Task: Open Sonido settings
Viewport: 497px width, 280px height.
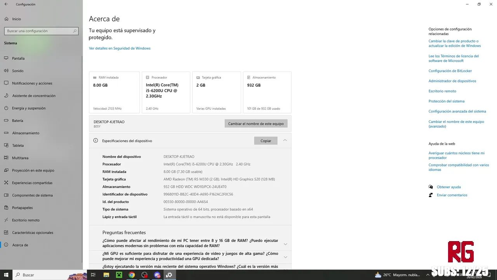Action: (17, 71)
